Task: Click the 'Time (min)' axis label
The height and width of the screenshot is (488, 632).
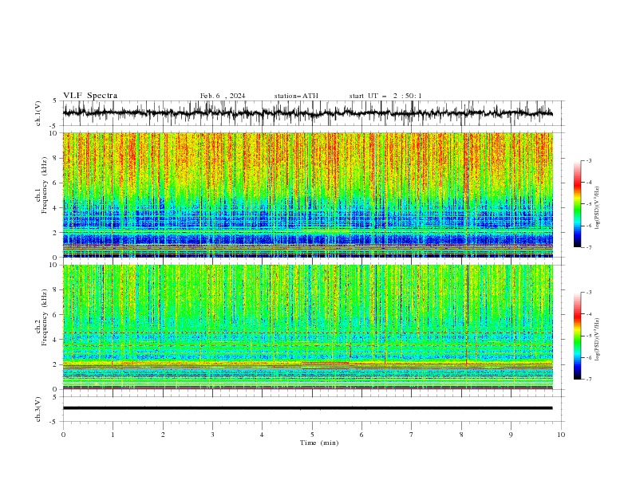Action: tap(319, 443)
